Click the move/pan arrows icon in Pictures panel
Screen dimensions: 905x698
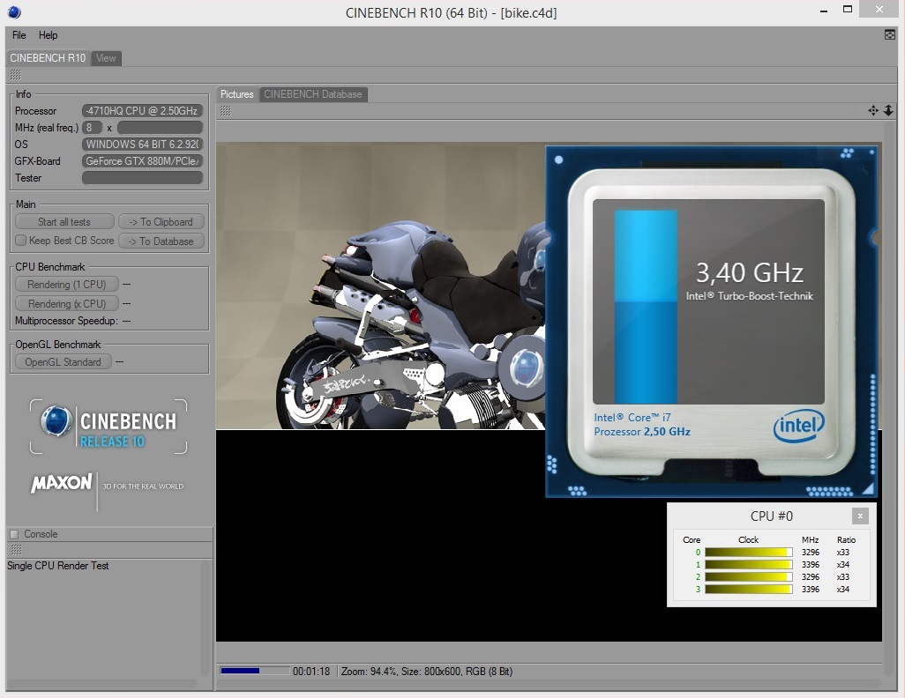point(873,110)
